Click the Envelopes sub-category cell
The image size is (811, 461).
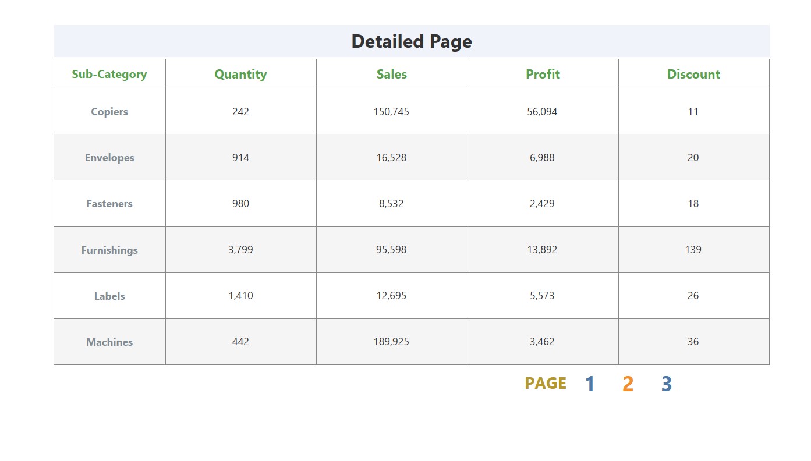coord(109,158)
